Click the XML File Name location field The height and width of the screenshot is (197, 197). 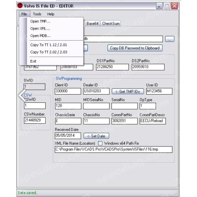(113, 149)
